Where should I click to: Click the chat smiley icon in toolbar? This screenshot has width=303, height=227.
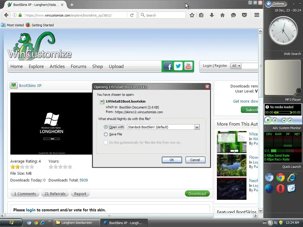point(233,15)
